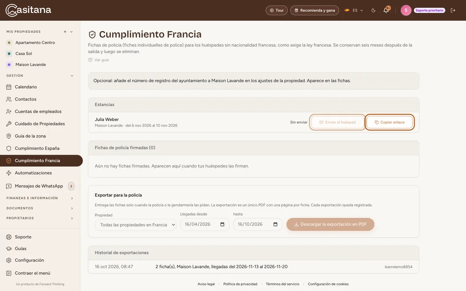This screenshot has height=291, width=466.
Task: Add a new property with plus icon
Action: click(x=65, y=32)
